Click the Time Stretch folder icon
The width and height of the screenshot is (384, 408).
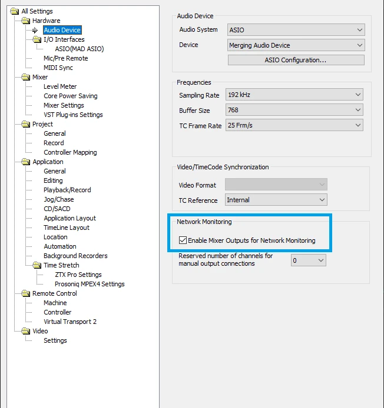point(37,265)
